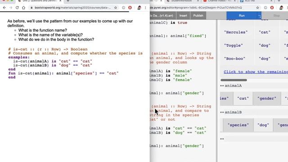Close the Unit 2 tab in left window
Viewport: 288px width, 162px height.
point(60,1)
